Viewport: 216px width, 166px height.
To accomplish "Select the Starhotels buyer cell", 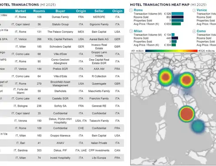I will [60, 91].
